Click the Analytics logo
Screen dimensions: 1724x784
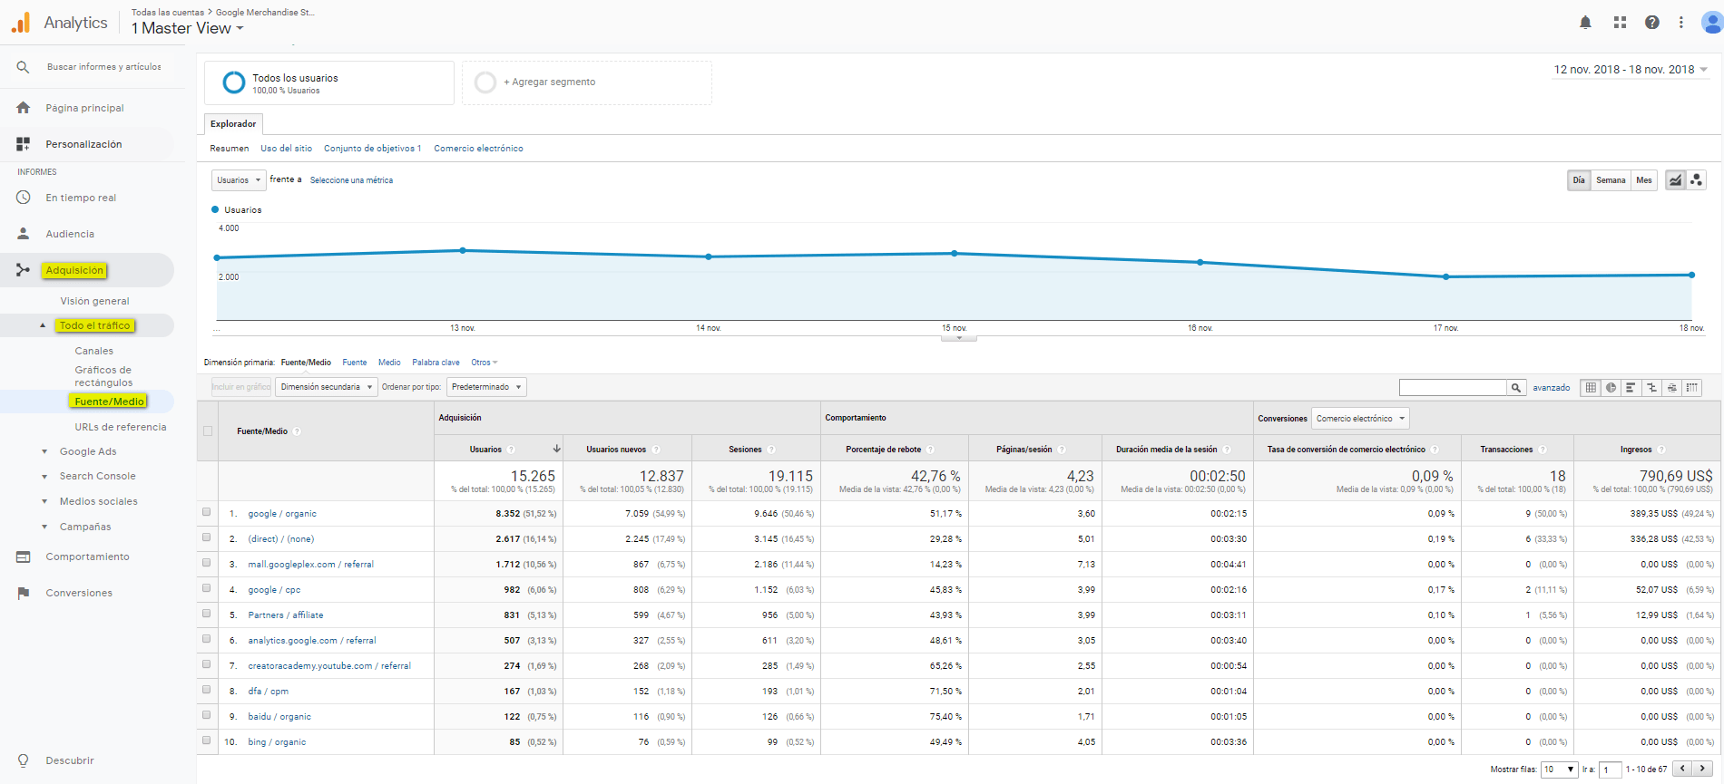(x=21, y=23)
